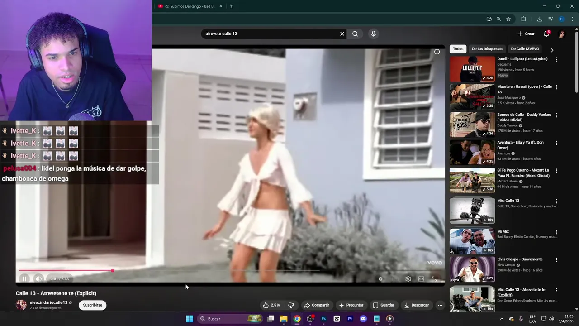Open Muerte en Hawaii (cover) title link
The image size is (579, 326).
click(524, 89)
